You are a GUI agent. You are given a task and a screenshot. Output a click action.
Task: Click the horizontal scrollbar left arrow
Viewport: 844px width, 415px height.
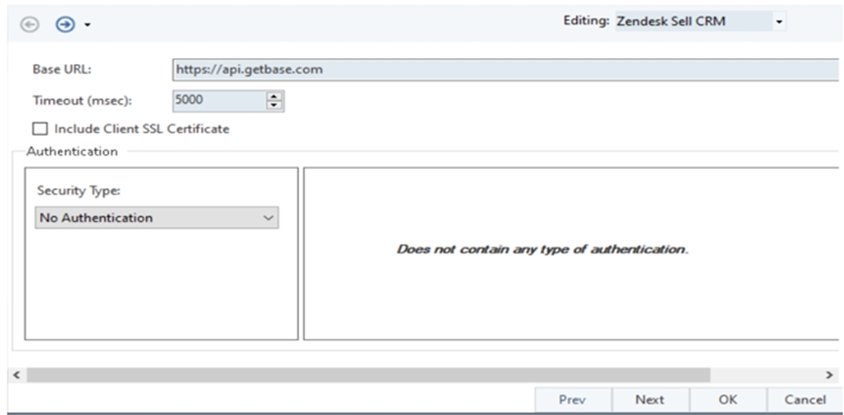[16, 374]
